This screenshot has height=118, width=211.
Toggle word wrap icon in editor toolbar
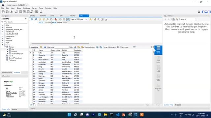tap(106, 19)
